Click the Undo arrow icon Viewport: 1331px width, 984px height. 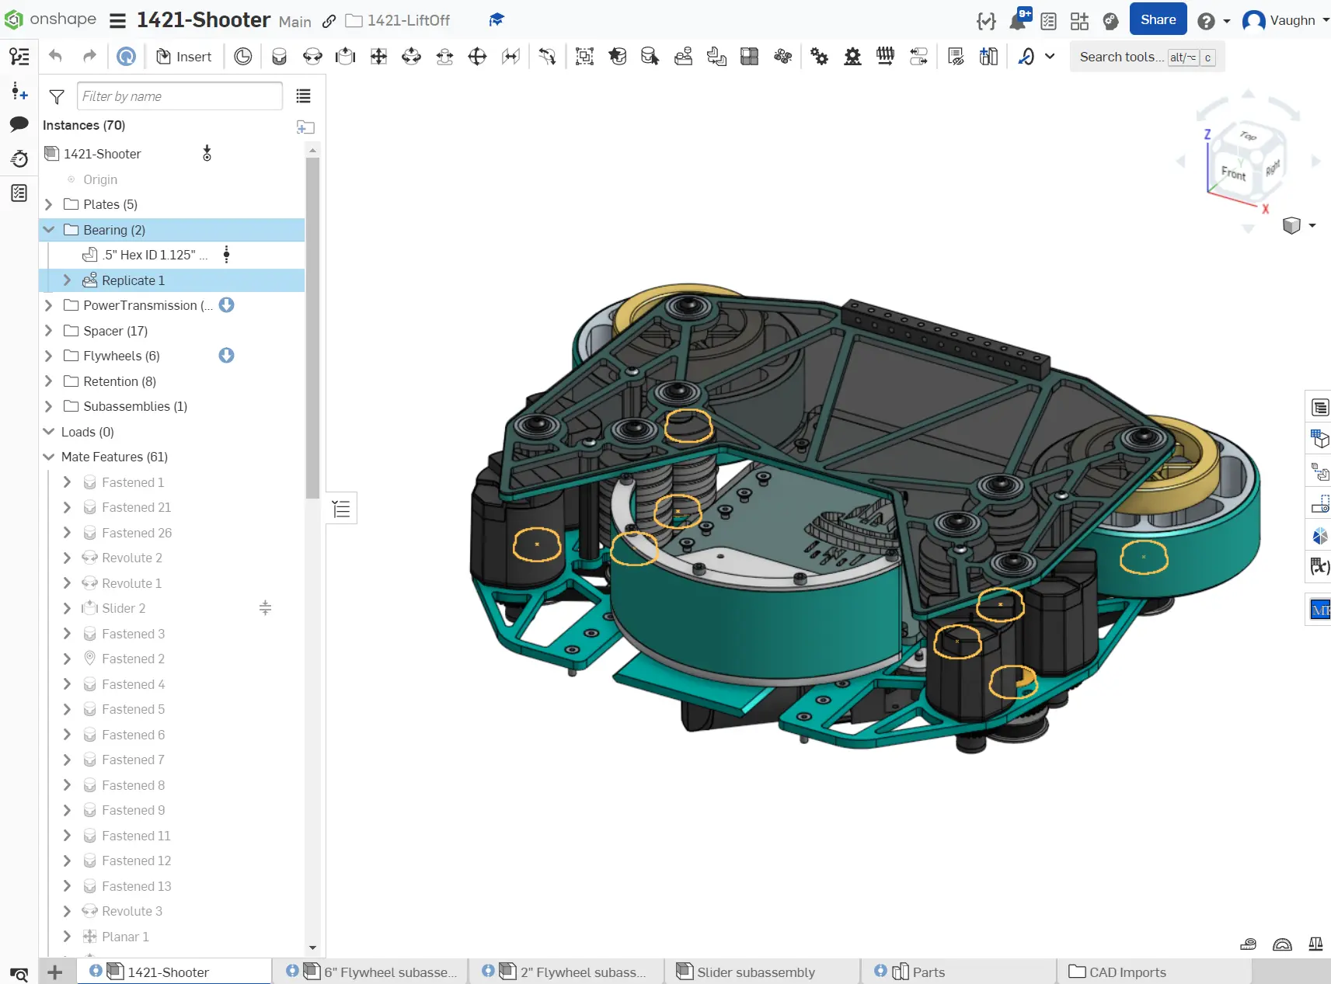(x=55, y=57)
